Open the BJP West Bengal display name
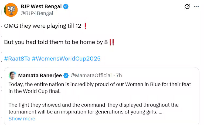The width and height of the screenshot is (204, 125). point(41,6)
